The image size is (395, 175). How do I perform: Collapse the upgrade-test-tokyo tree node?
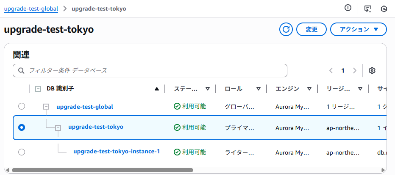(x=58, y=127)
